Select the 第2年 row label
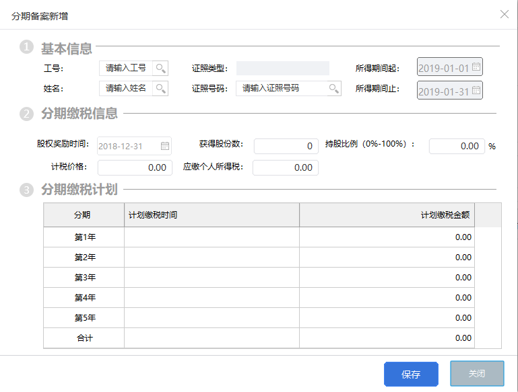 coord(85,257)
